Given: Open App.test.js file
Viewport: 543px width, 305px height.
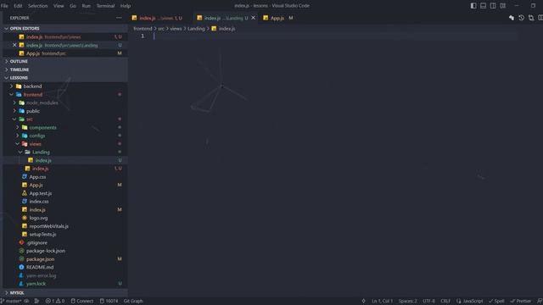Looking at the screenshot, I should pyautogui.click(x=65, y=193).
